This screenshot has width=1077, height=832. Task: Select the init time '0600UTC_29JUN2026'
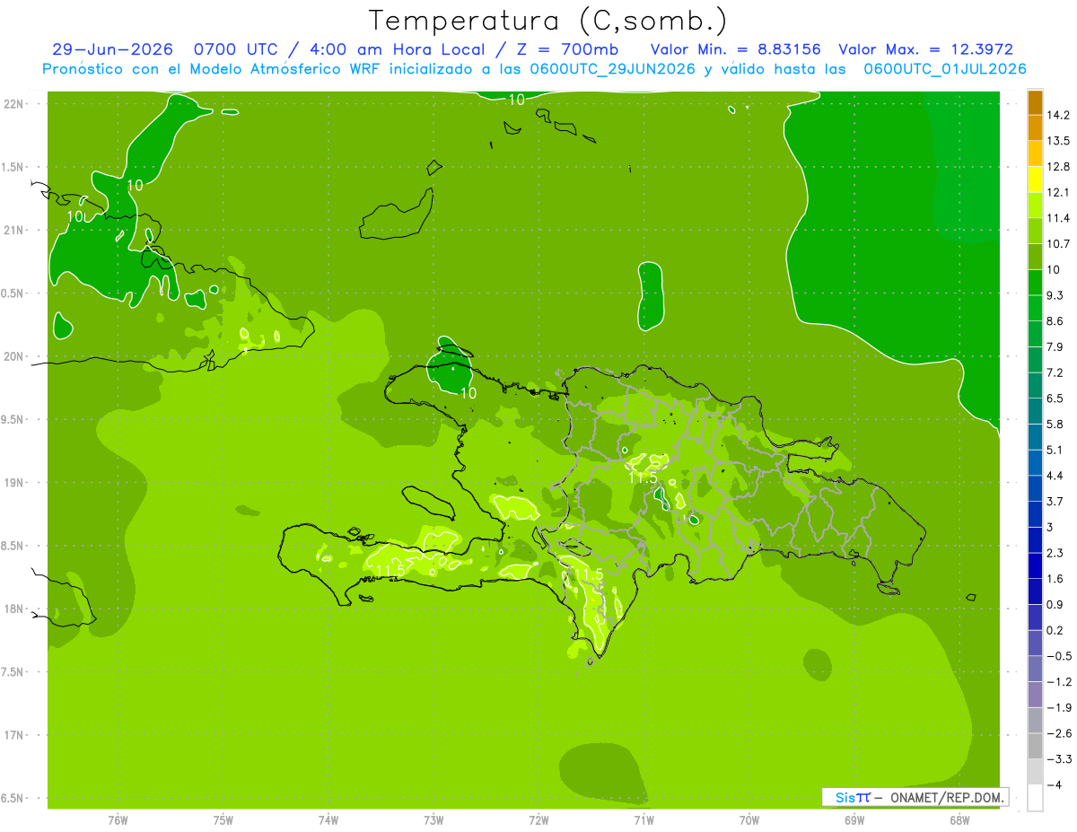pos(612,69)
